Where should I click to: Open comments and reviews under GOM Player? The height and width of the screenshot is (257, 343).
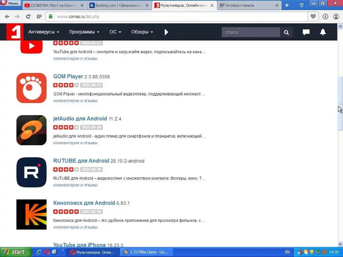point(75,101)
